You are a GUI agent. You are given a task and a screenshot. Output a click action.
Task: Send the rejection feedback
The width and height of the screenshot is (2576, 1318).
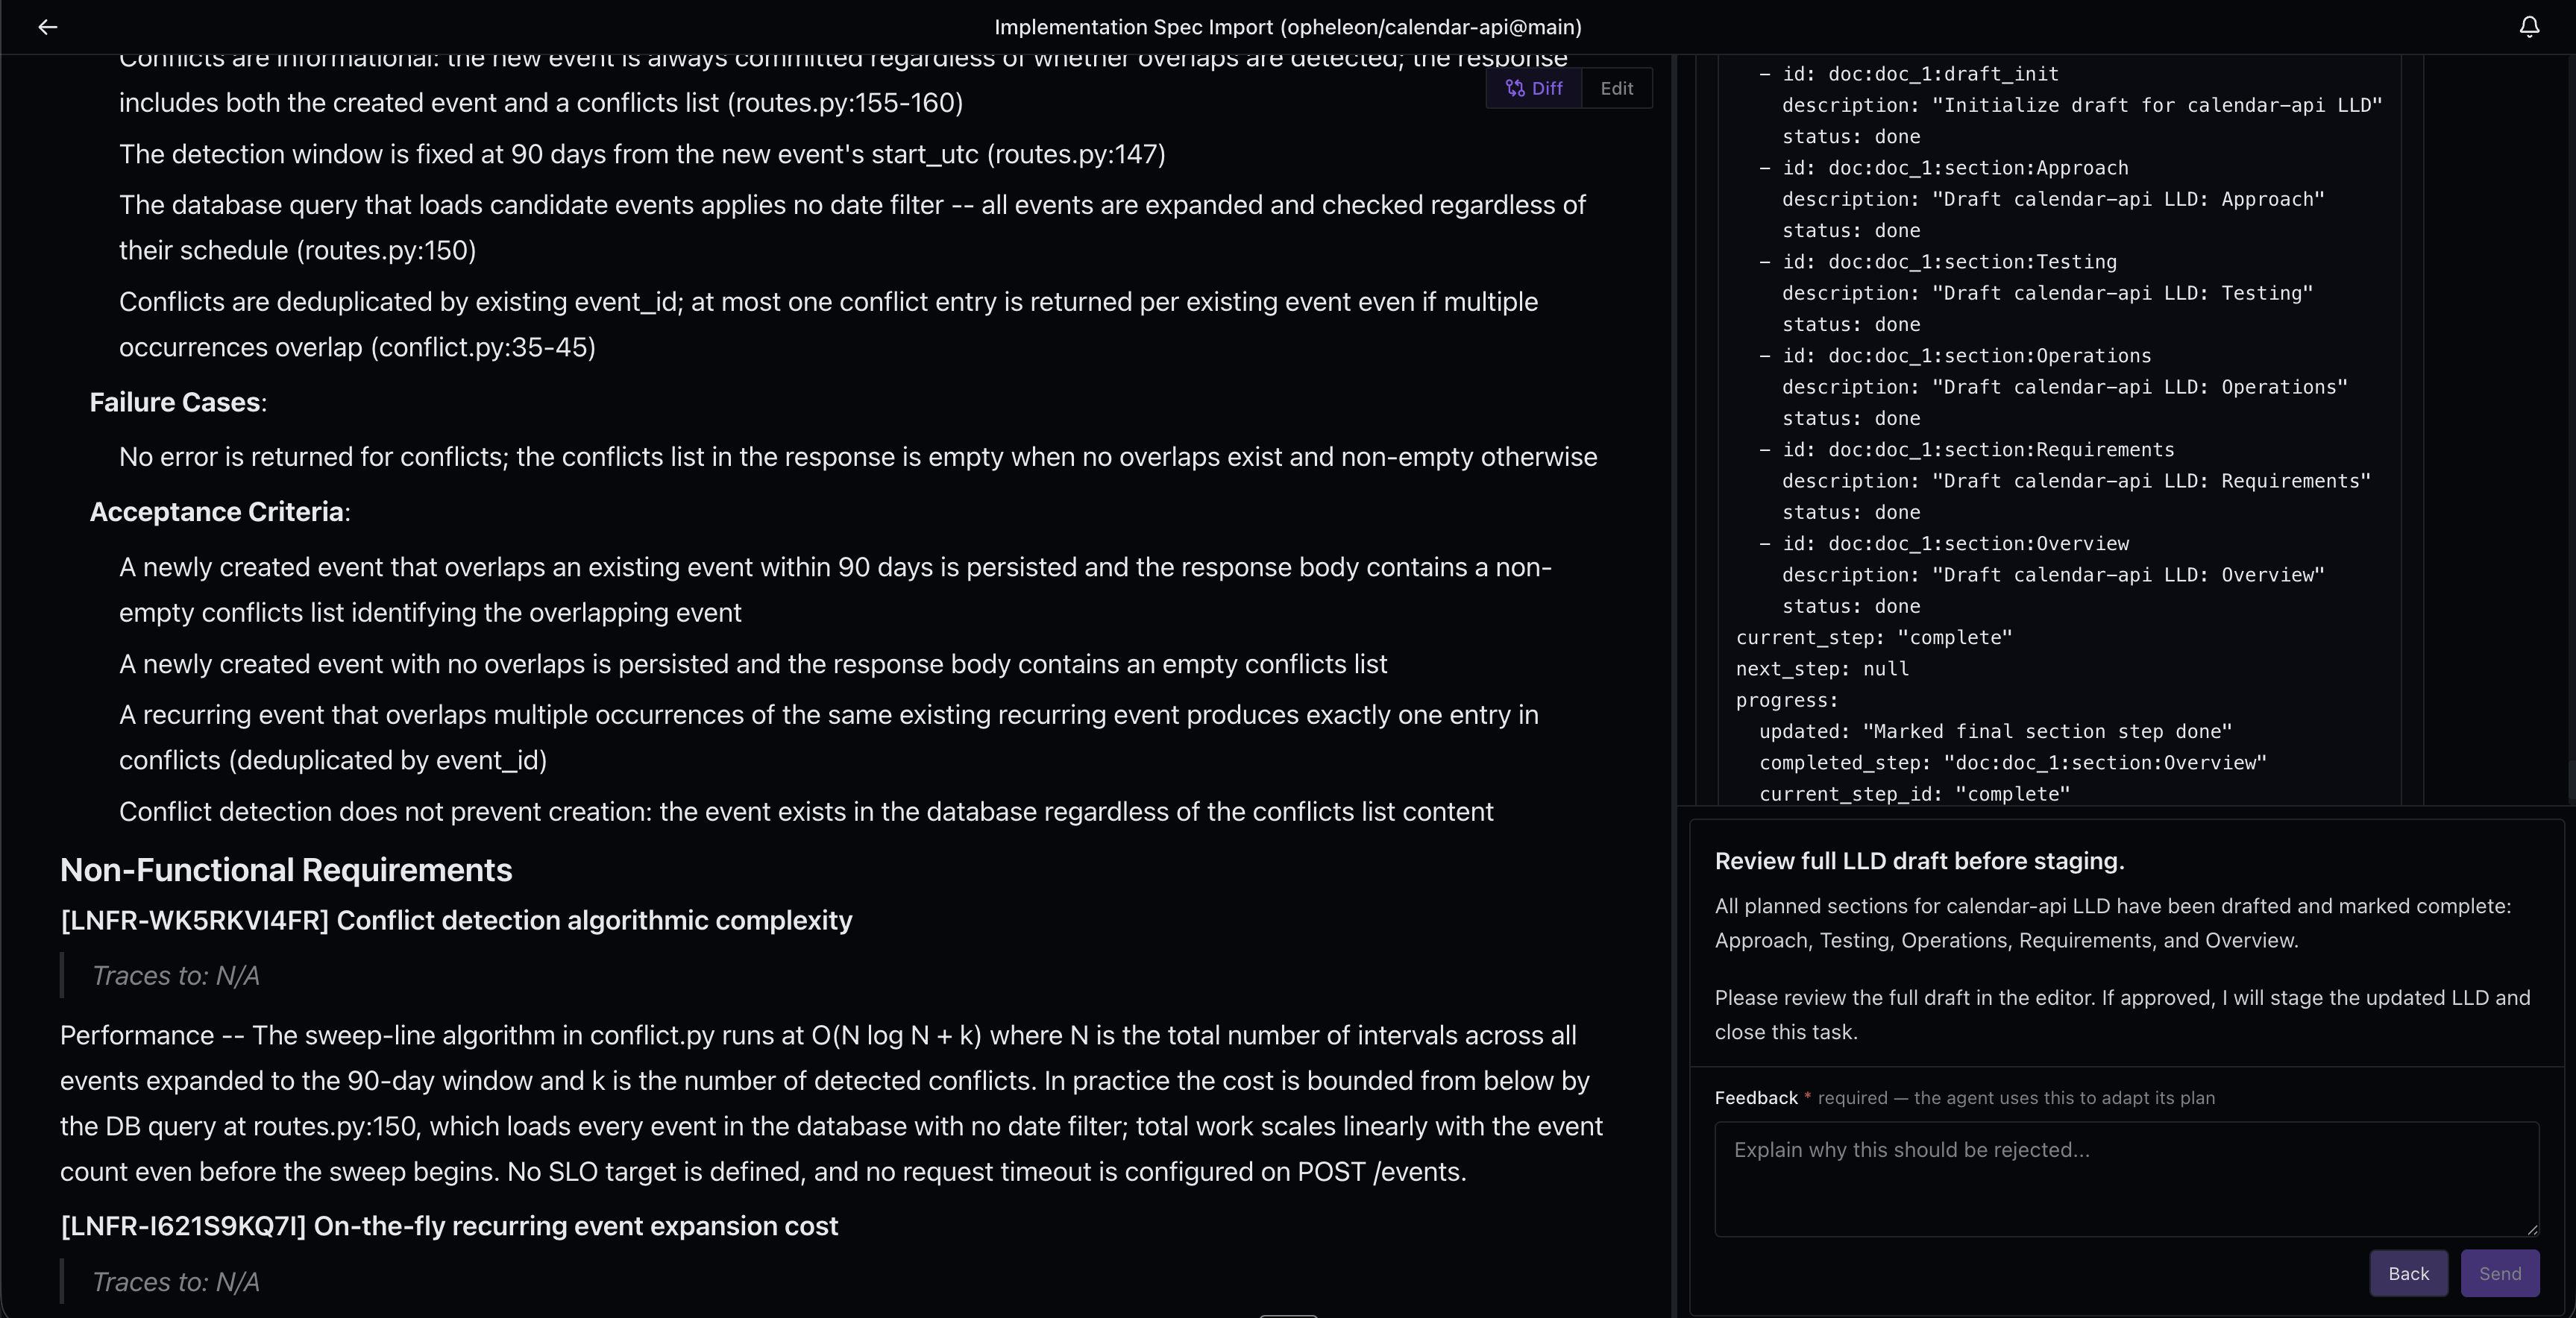[2499, 1273]
